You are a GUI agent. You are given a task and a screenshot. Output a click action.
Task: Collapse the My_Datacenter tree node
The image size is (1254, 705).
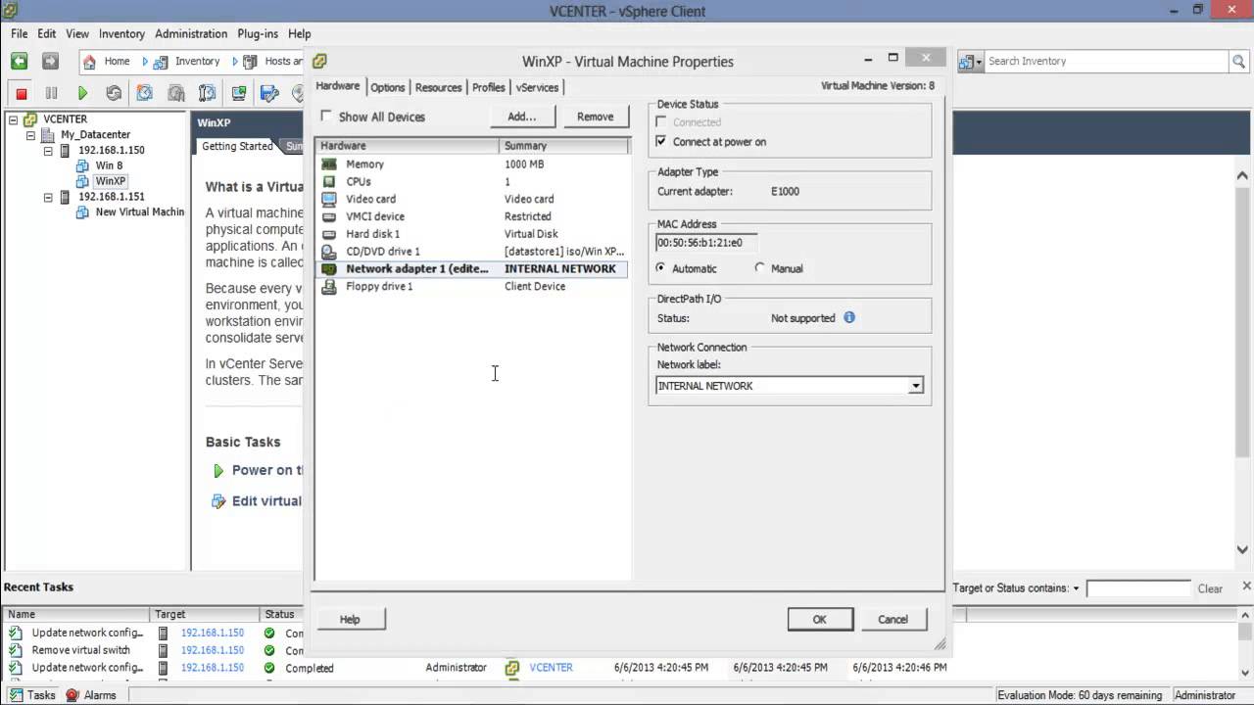30,135
